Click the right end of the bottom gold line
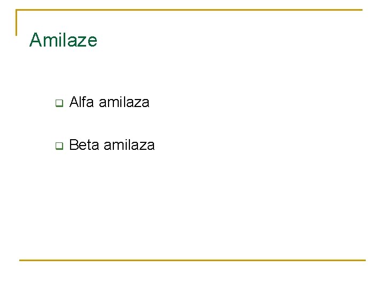The image size is (385, 289). (364, 260)
